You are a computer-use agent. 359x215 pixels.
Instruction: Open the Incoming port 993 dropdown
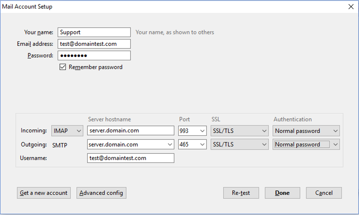click(192, 131)
